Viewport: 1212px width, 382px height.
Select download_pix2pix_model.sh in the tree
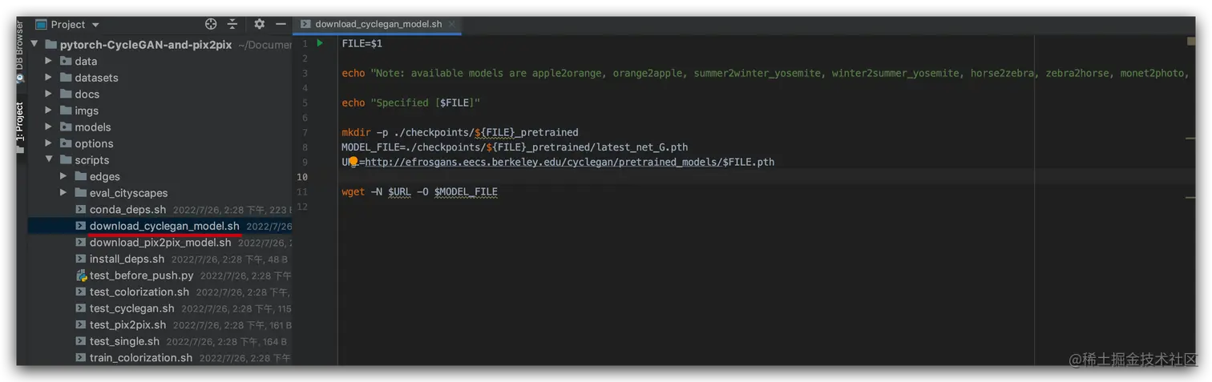click(x=160, y=243)
